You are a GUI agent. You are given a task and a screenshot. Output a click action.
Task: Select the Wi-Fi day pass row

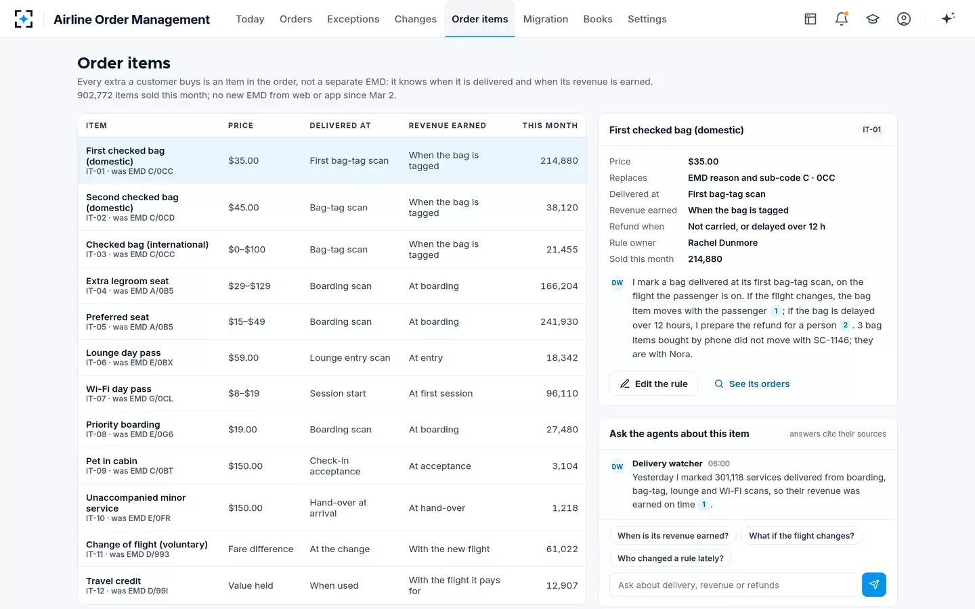coord(332,394)
